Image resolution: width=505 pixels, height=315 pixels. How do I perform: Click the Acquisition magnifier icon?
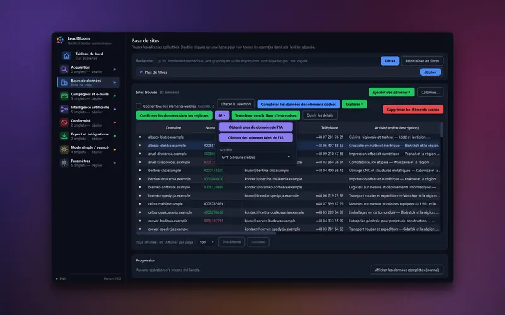tap(64, 69)
